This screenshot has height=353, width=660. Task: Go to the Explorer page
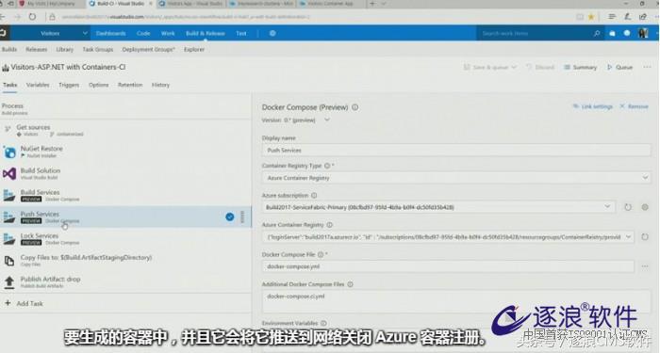click(194, 49)
